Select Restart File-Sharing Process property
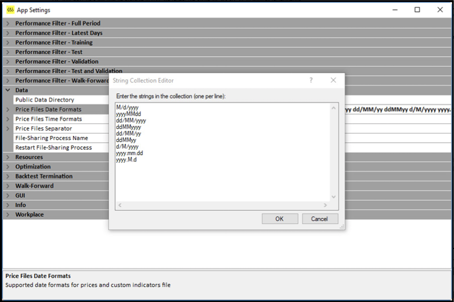This screenshot has height=302, width=454. click(54, 148)
